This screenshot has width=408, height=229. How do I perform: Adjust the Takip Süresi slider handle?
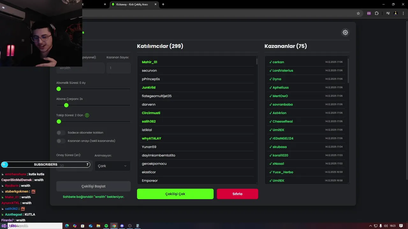pos(59,121)
